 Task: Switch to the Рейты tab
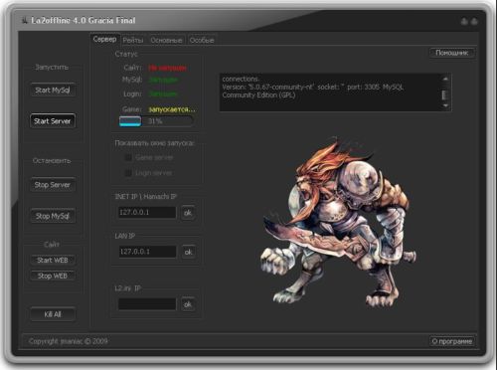pos(133,41)
